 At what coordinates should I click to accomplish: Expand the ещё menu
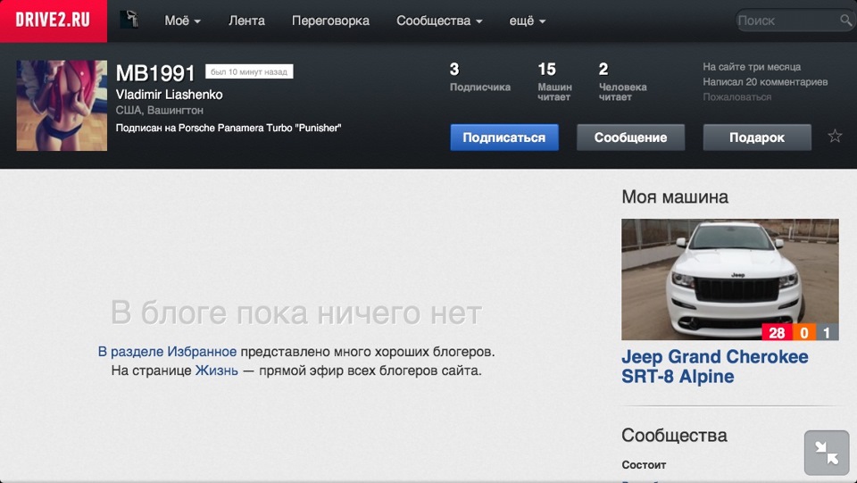pyautogui.click(x=528, y=21)
